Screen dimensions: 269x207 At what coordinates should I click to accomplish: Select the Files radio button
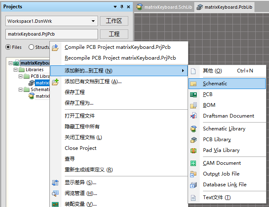pyautogui.click(x=8, y=47)
